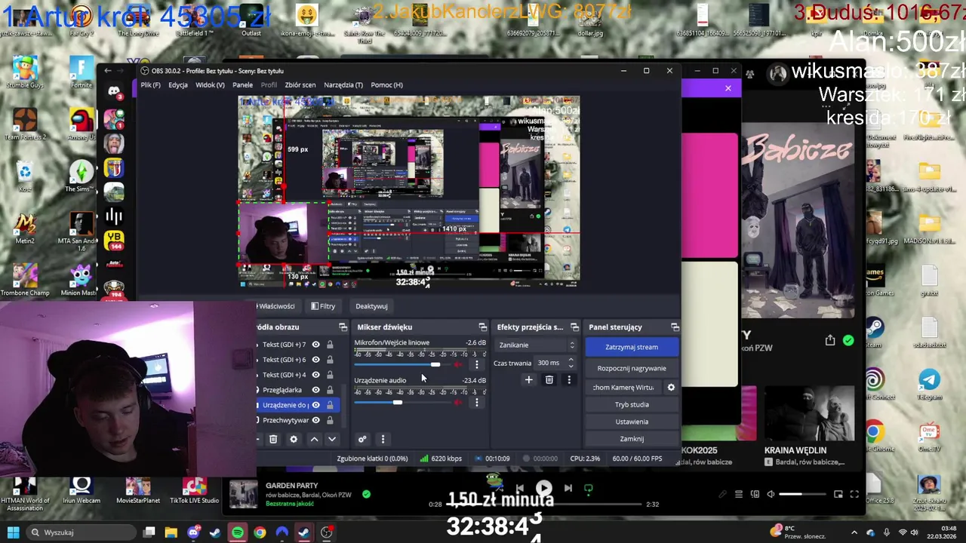Remove transition using trash icon in Efekty przejścia

tap(549, 380)
